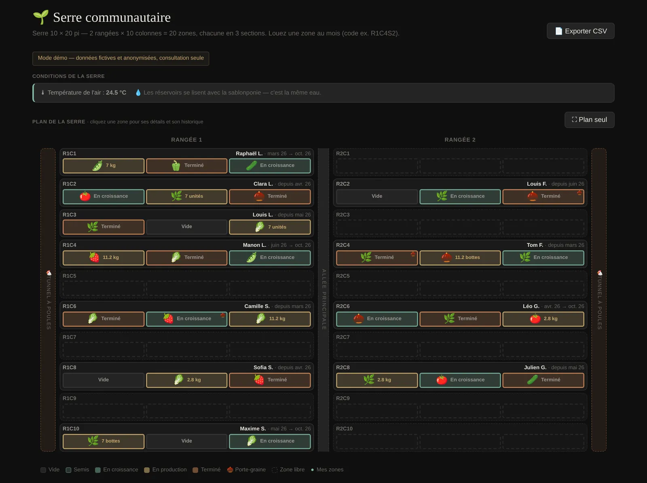Open the 7 unités section in R1C2
The height and width of the screenshot is (483, 647).
[187, 196]
